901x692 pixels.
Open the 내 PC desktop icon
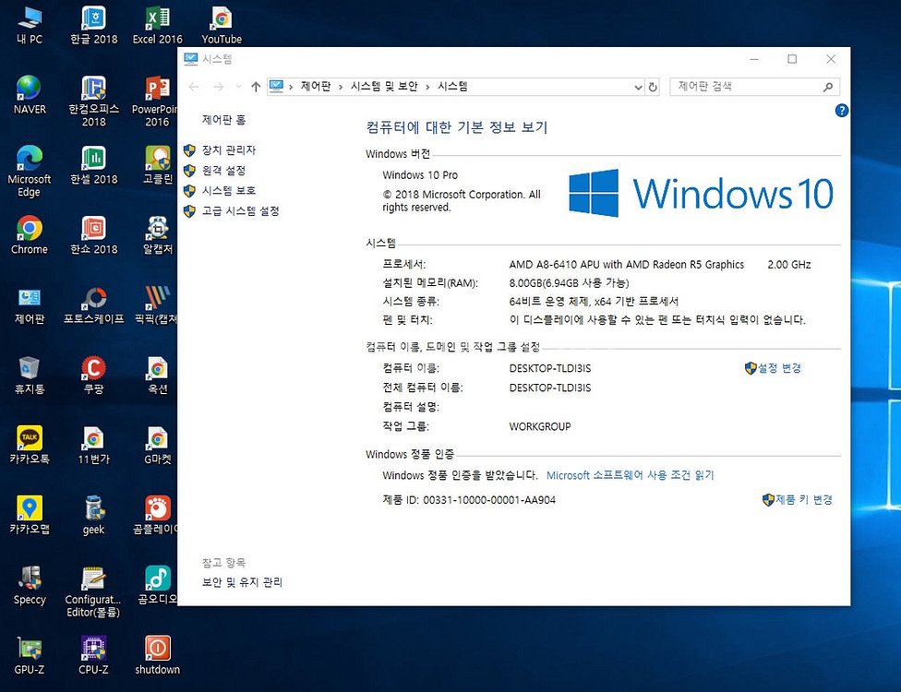pyautogui.click(x=30, y=25)
